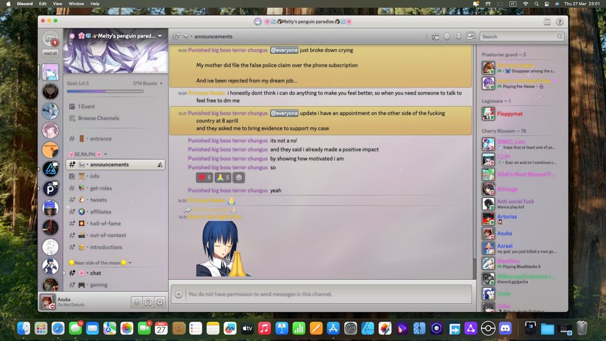Click the @everyone mention in 'just broke down crying'
Image resolution: width=606 pixels, height=341 pixels.
(x=284, y=50)
